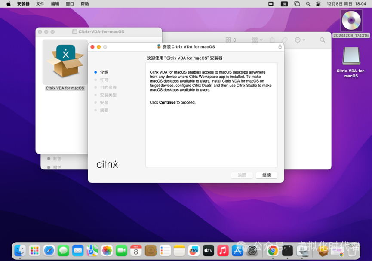This screenshot has width=372, height=261.
Task: Click the Share icon in the Finder toolbar
Action: point(272,40)
